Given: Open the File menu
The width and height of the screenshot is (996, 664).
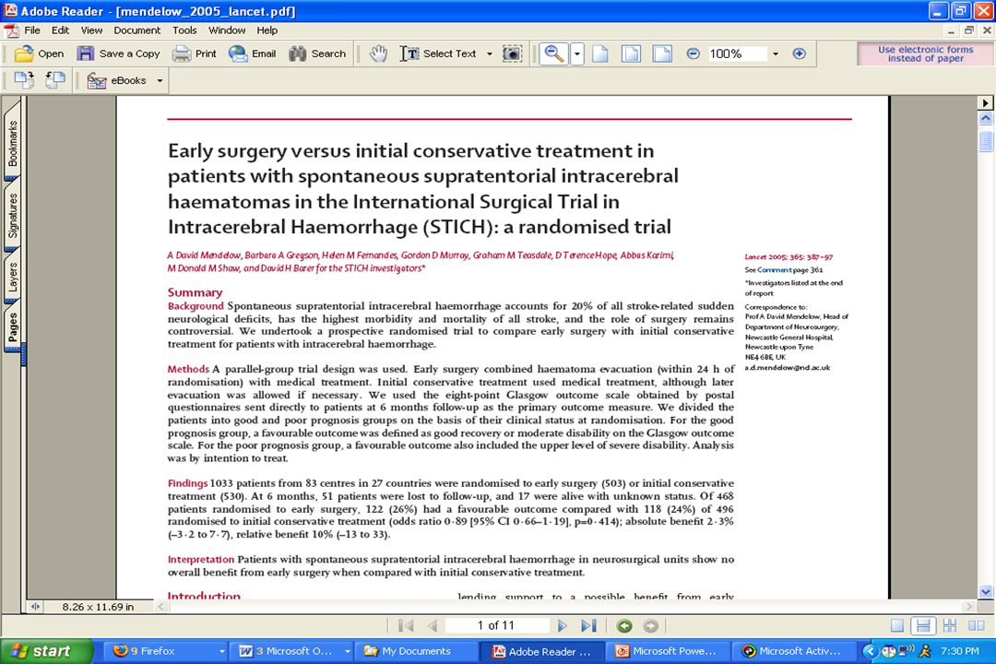Looking at the screenshot, I should point(31,30).
